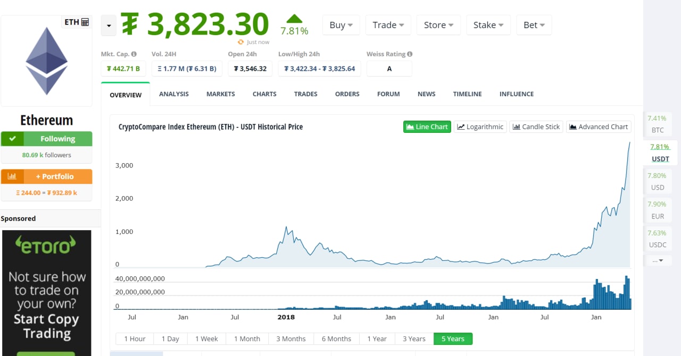
Task: Open the ETH calculator icon
Action: point(85,22)
